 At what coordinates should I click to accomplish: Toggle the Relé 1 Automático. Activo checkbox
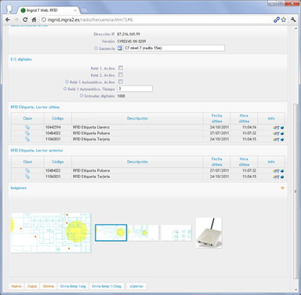tap(121, 82)
